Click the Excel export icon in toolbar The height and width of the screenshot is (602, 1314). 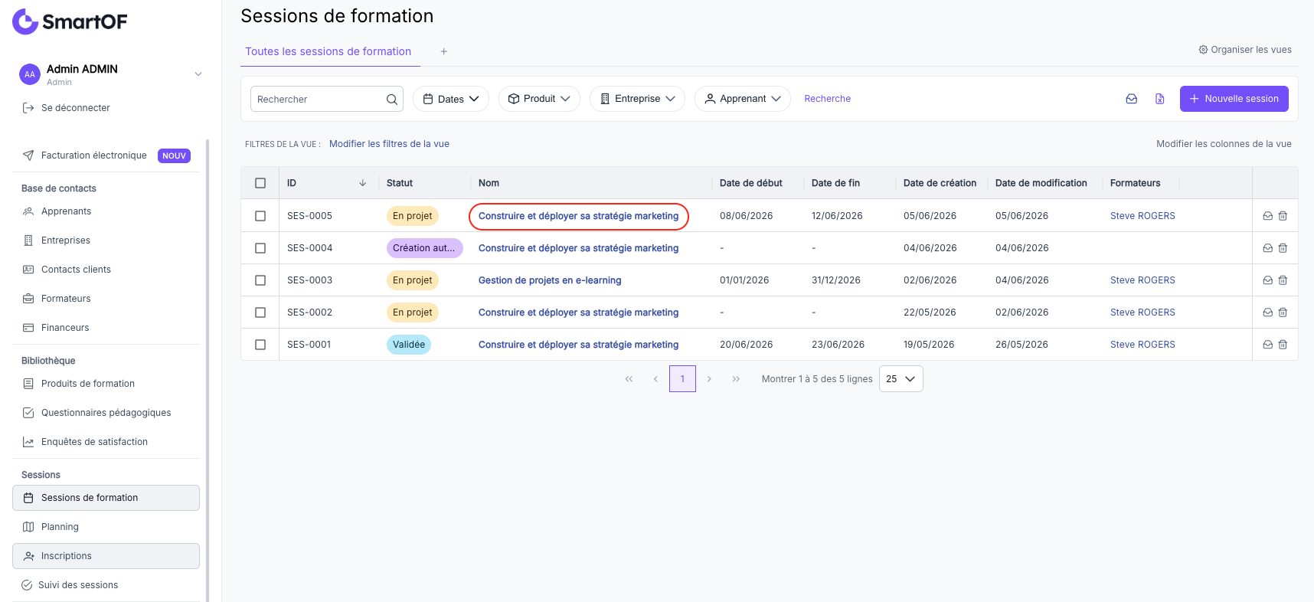(1159, 99)
